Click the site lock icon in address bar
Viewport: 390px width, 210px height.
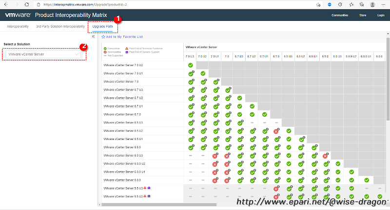pyautogui.click(x=39, y=4)
